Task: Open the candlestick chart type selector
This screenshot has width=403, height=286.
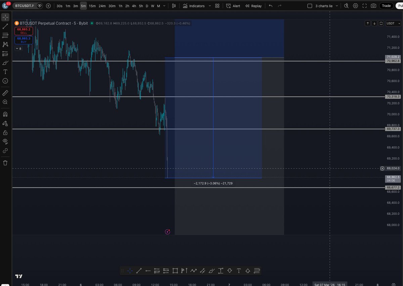Action: [x=174, y=6]
